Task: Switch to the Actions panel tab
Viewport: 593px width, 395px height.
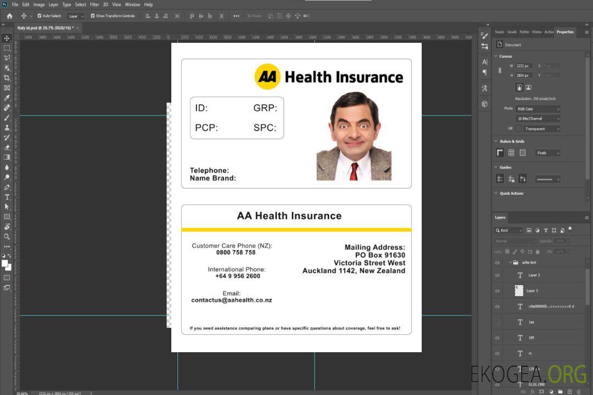Action: (x=549, y=32)
